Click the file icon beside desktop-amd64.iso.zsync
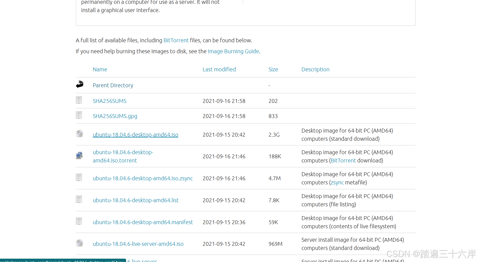 79,177
